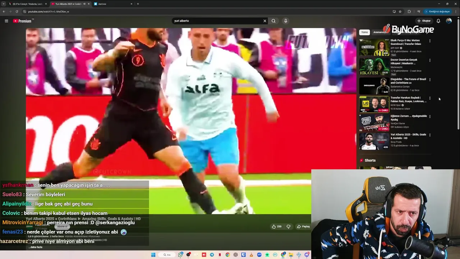Open Transfer Harekatı Başladı title link

[409, 99]
